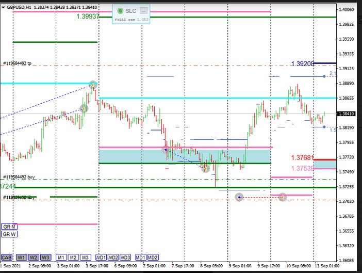362x273 pixels.
Task: Select the WD1 button
Action: pyautogui.click(x=101, y=257)
